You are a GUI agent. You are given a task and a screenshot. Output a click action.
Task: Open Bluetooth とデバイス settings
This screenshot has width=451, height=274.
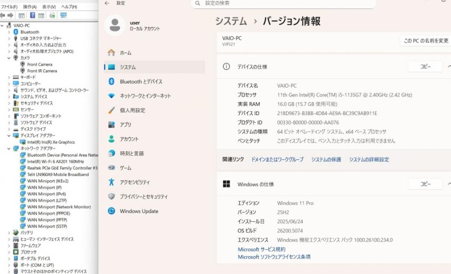click(154, 81)
